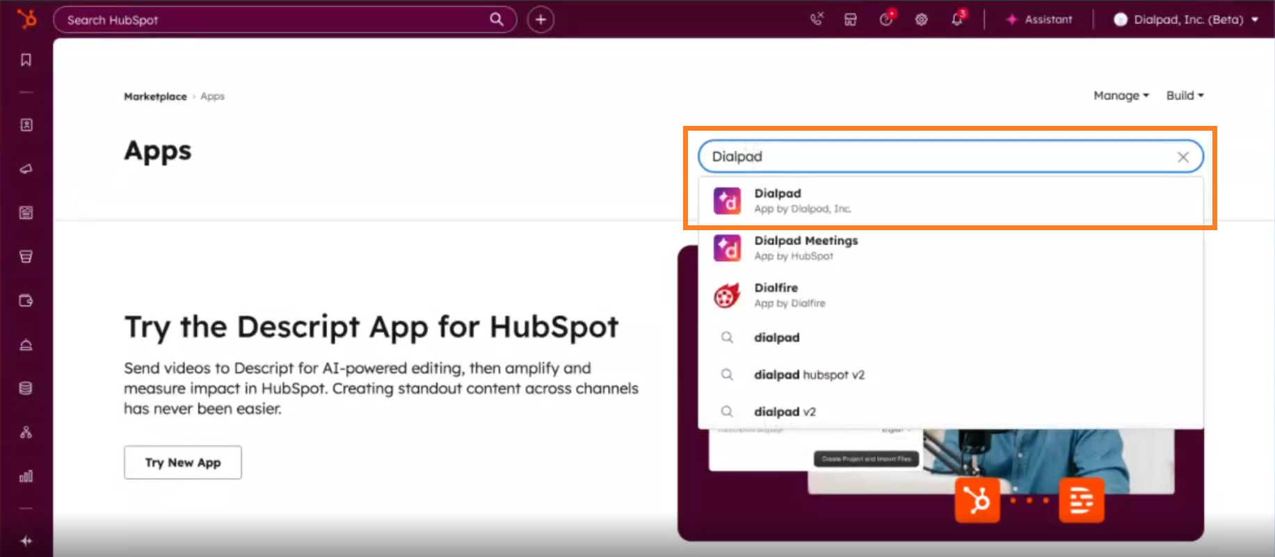Screen dimensions: 1275x557
Task: Clear the Dialpad search text
Action: [x=1183, y=157]
